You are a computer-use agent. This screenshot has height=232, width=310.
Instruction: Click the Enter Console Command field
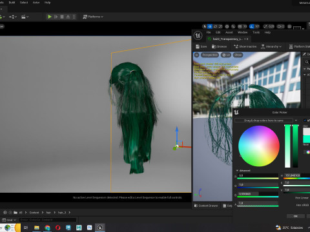[x=48, y=220]
